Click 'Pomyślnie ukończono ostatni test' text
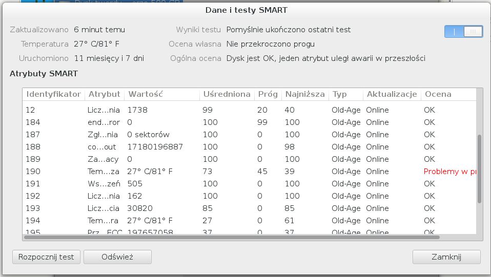The height and width of the screenshot is (277, 491). click(289, 30)
